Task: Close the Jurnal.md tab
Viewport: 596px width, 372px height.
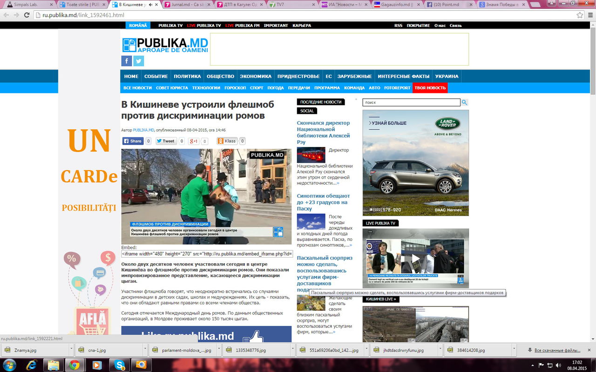Action: 208,5
